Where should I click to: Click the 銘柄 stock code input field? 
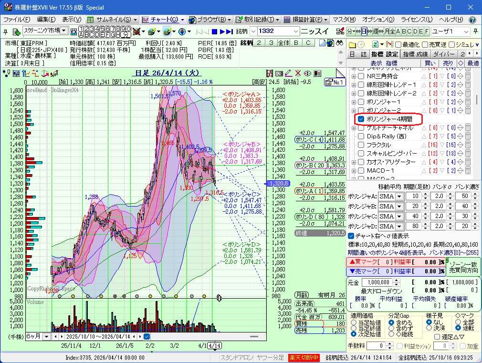click(274, 31)
